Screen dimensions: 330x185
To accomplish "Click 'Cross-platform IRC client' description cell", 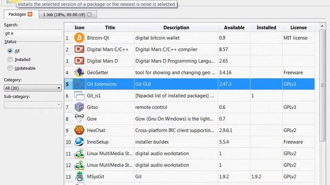I will (176, 130).
